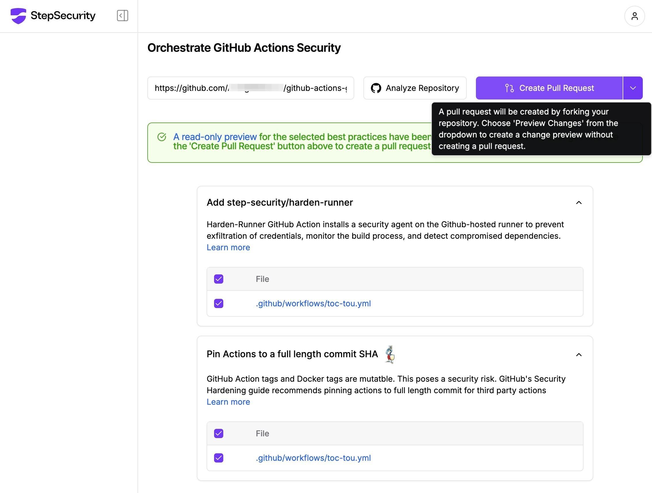Click the pull request forking tooltip text

[x=528, y=129]
